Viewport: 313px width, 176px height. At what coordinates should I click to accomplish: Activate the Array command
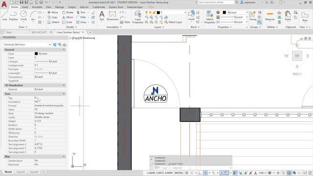coord(81,22)
